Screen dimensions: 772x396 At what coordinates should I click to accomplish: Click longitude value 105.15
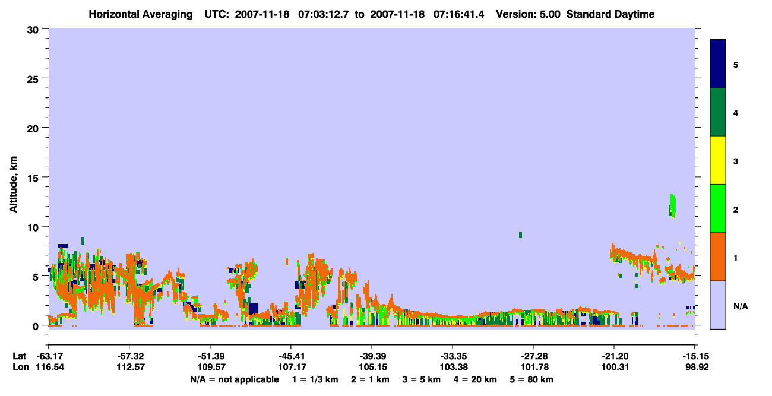coord(372,367)
